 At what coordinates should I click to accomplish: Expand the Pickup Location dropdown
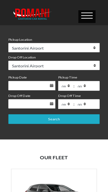coord(54,47)
